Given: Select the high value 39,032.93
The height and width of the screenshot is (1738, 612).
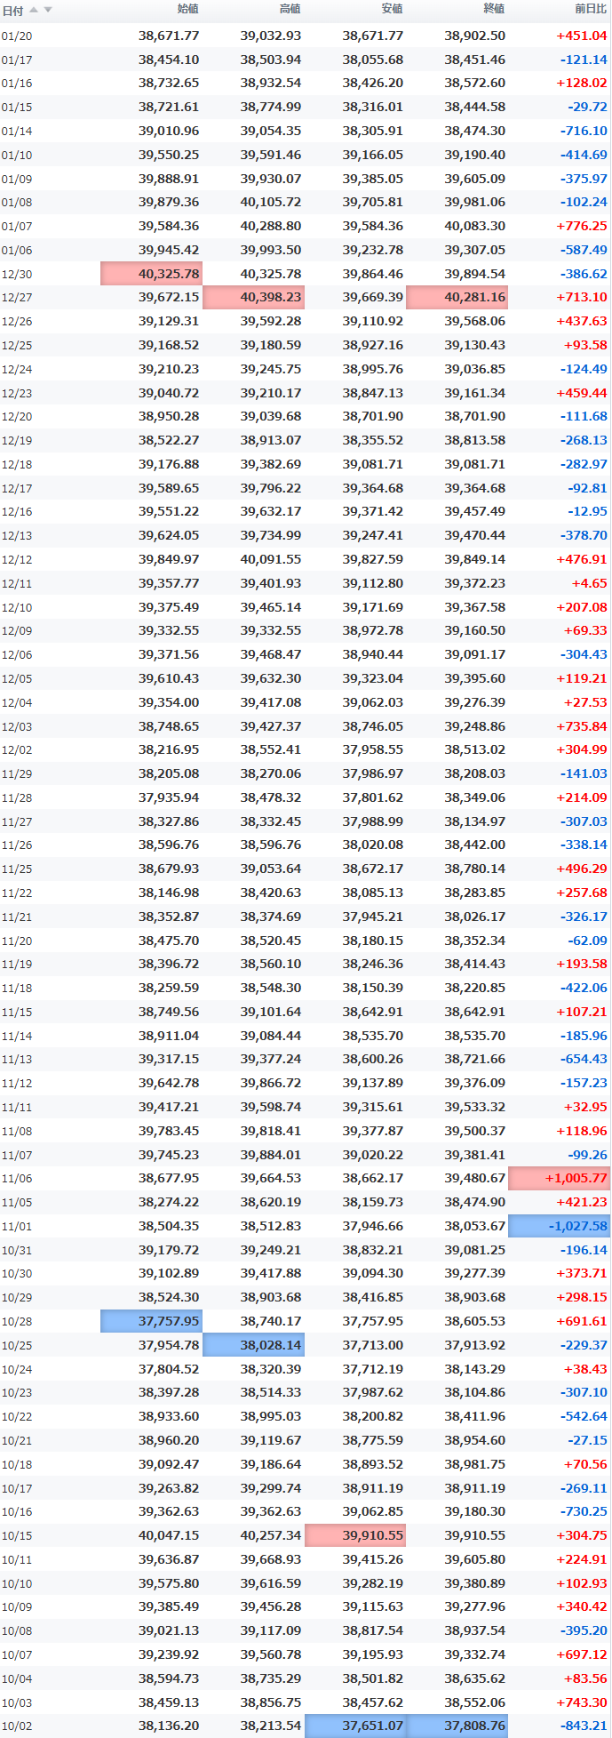Looking at the screenshot, I should tap(270, 36).
